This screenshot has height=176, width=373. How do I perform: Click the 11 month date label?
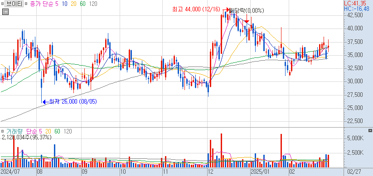click(x=165, y=172)
